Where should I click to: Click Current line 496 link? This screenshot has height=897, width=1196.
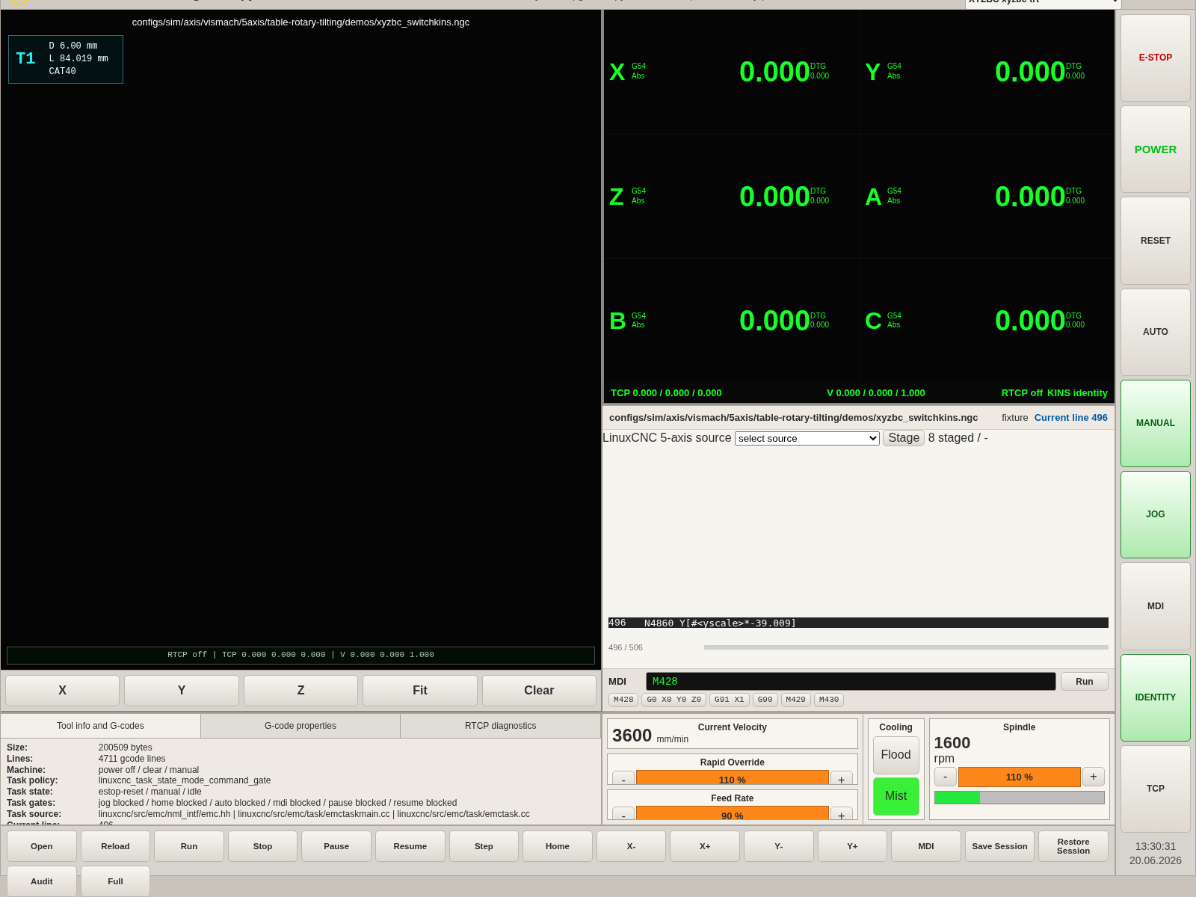pos(1070,418)
